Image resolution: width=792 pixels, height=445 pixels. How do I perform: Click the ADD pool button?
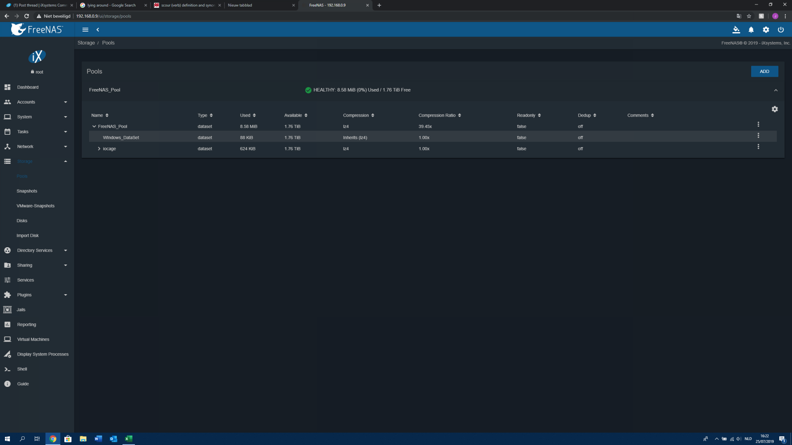coord(764,71)
